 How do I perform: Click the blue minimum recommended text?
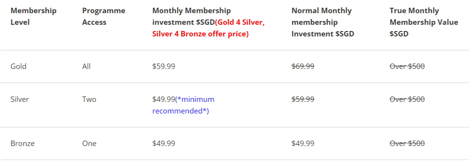click(x=183, y=105)
